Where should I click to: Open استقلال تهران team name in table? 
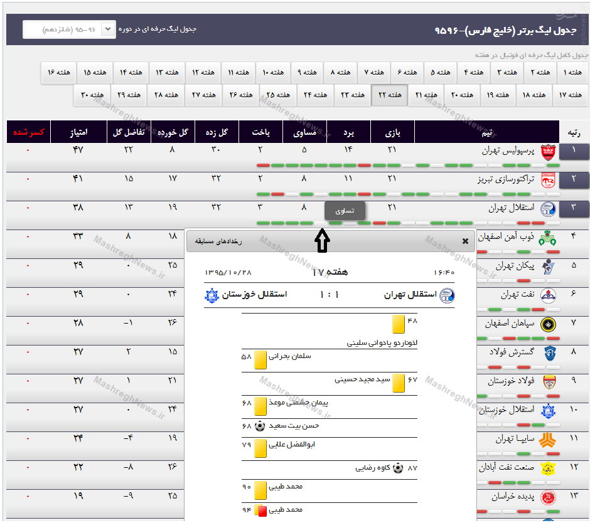[x=512, y=208]
